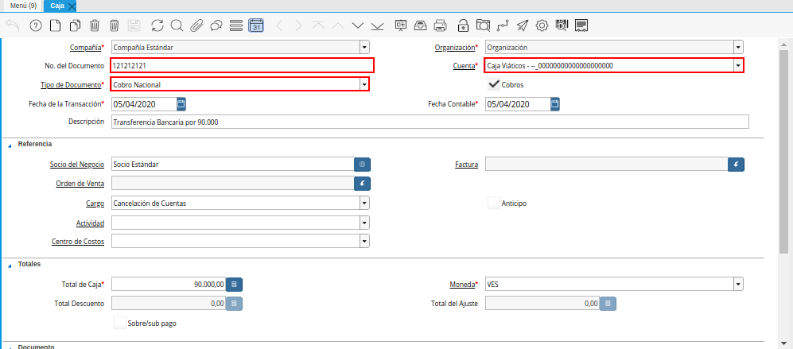Open the Organización dropdown
Screen dimensions: 793x349
[x=738, y=48]
